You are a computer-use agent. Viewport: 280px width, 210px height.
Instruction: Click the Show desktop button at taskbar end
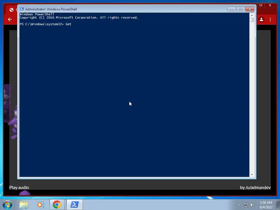278,205
